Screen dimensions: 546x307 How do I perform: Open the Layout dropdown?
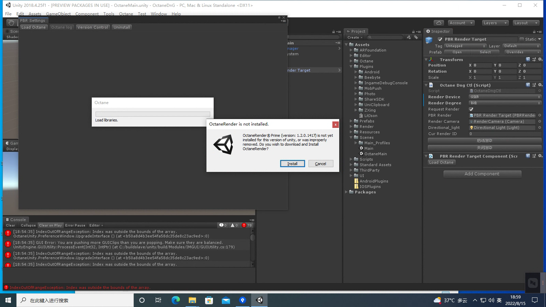(x=527, y=23)
